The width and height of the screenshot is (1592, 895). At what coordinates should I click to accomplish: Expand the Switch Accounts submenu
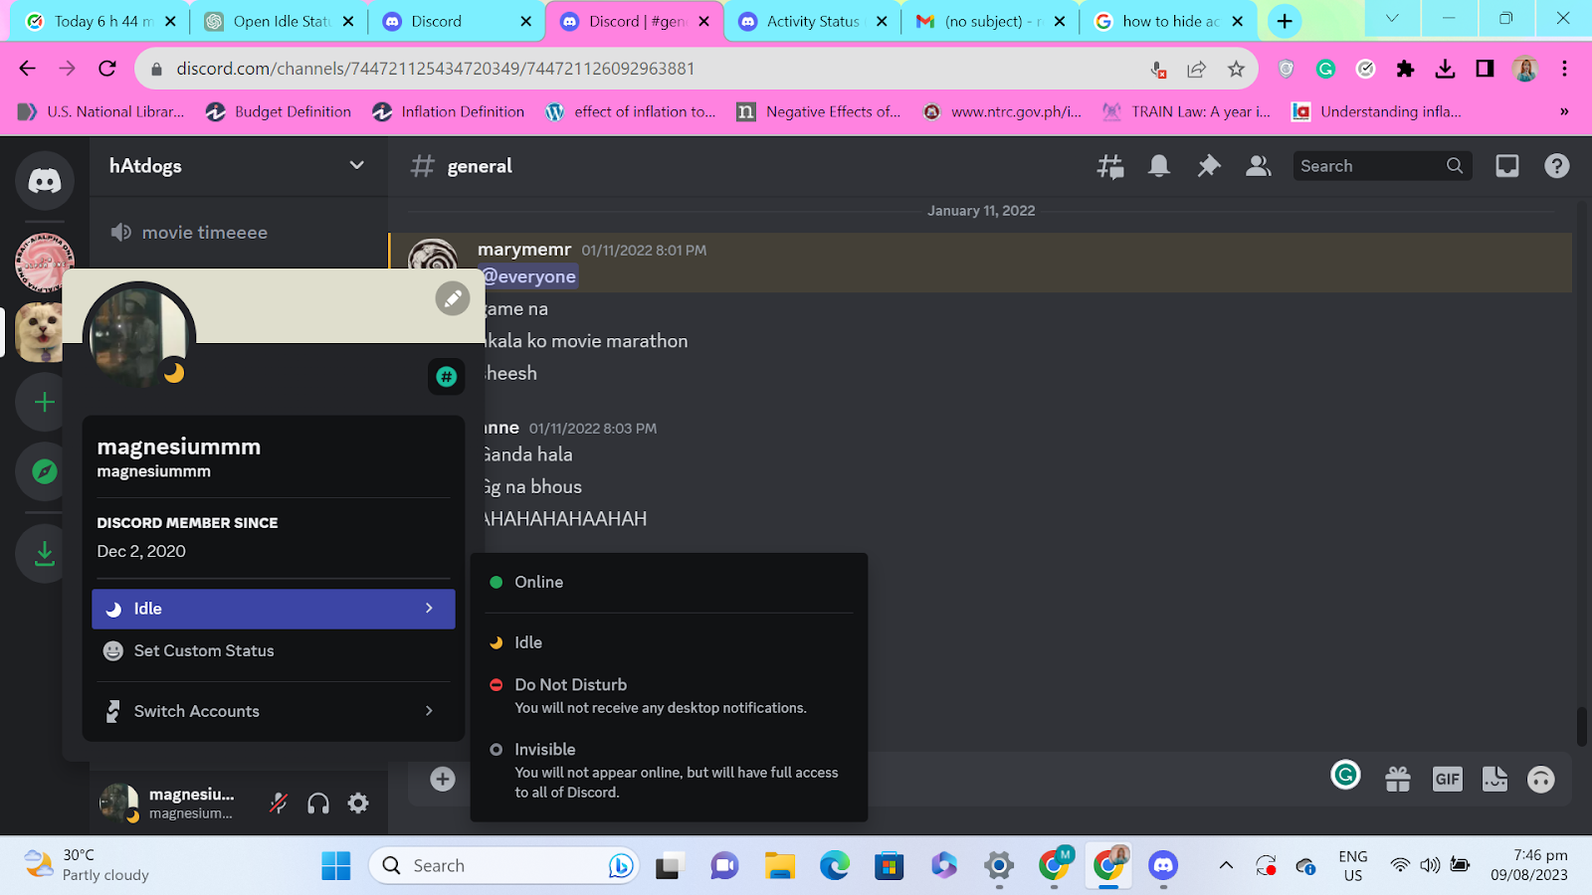pos(274,711)
